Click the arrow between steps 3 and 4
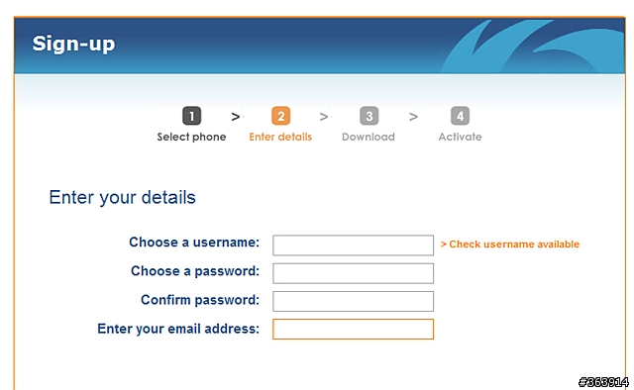This screenshot has width=634, height=390. click(413, 117)
